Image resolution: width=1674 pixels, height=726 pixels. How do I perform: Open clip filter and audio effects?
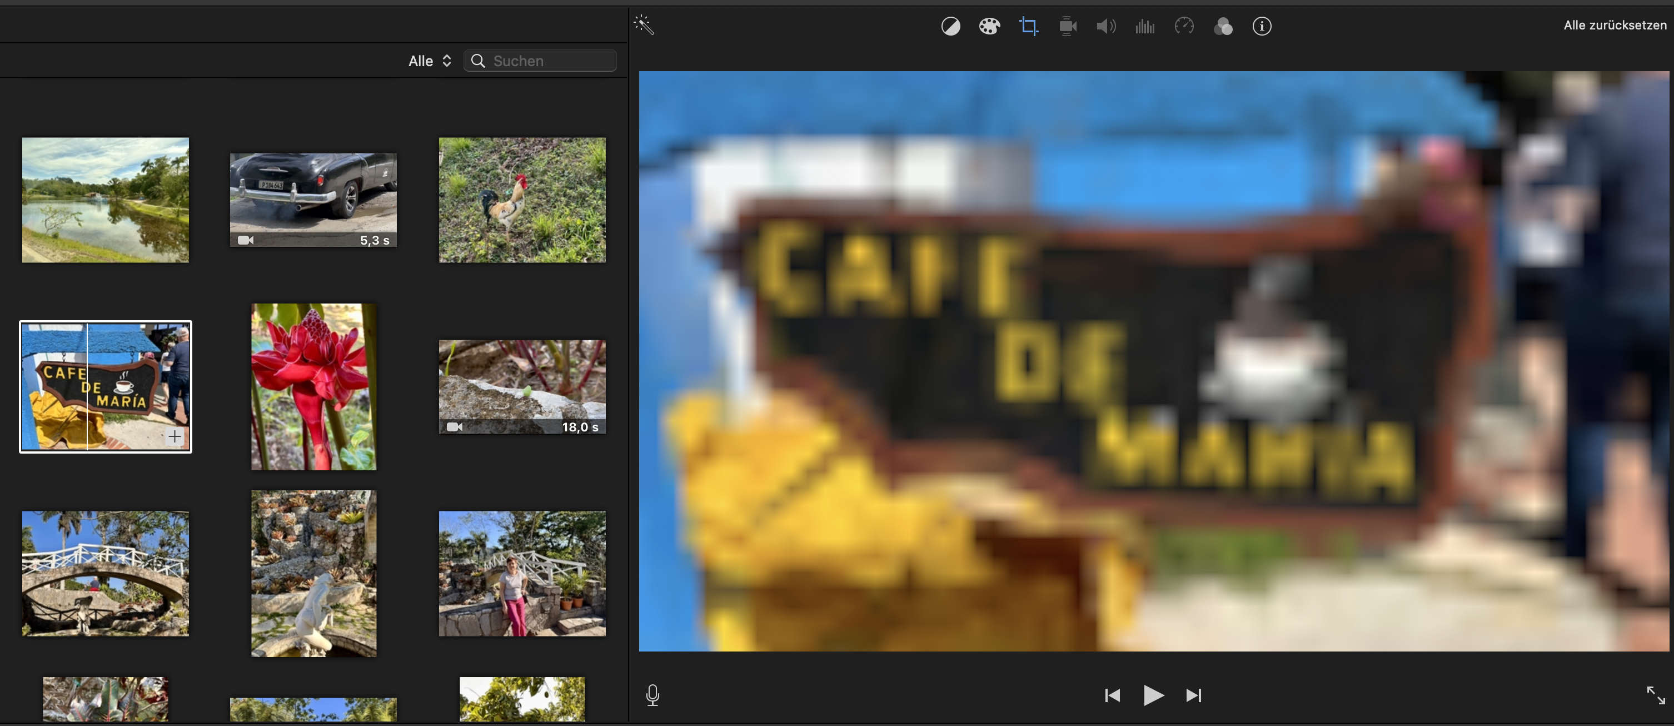click(1222, 27)
